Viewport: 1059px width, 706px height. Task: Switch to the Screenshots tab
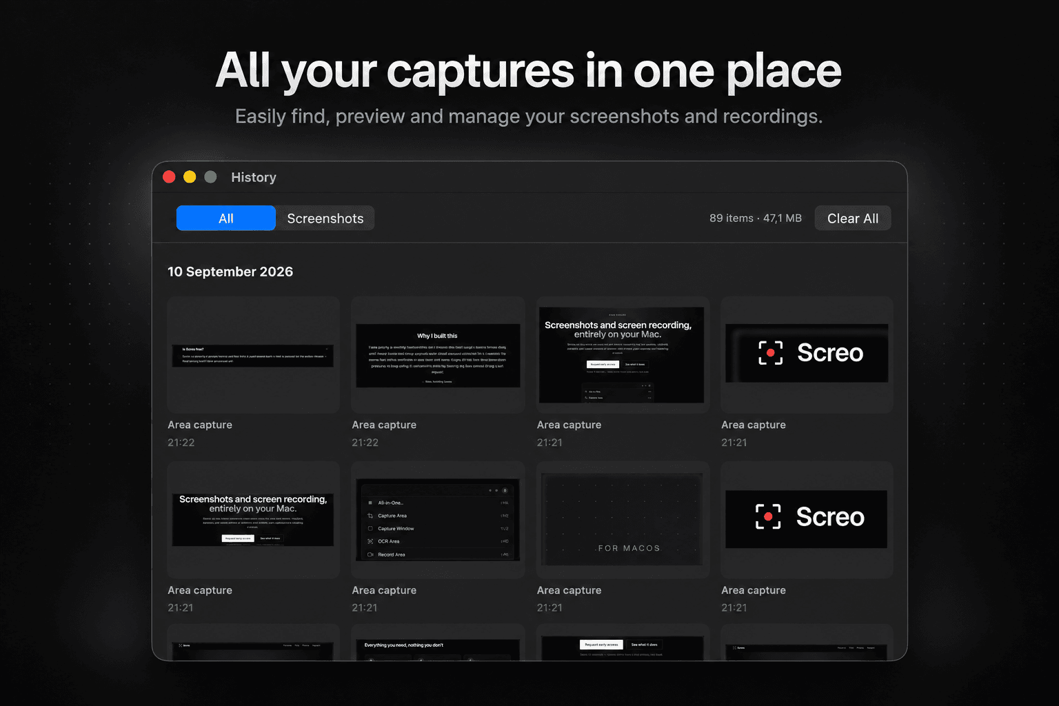tap(325, 218)
